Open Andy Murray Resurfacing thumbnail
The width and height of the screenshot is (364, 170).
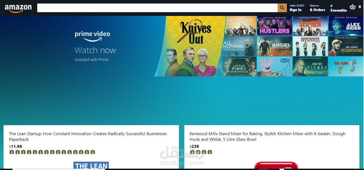(346, 46)
